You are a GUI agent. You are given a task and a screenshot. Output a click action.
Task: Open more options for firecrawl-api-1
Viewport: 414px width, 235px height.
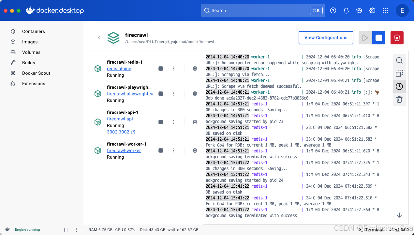point(174,122)
